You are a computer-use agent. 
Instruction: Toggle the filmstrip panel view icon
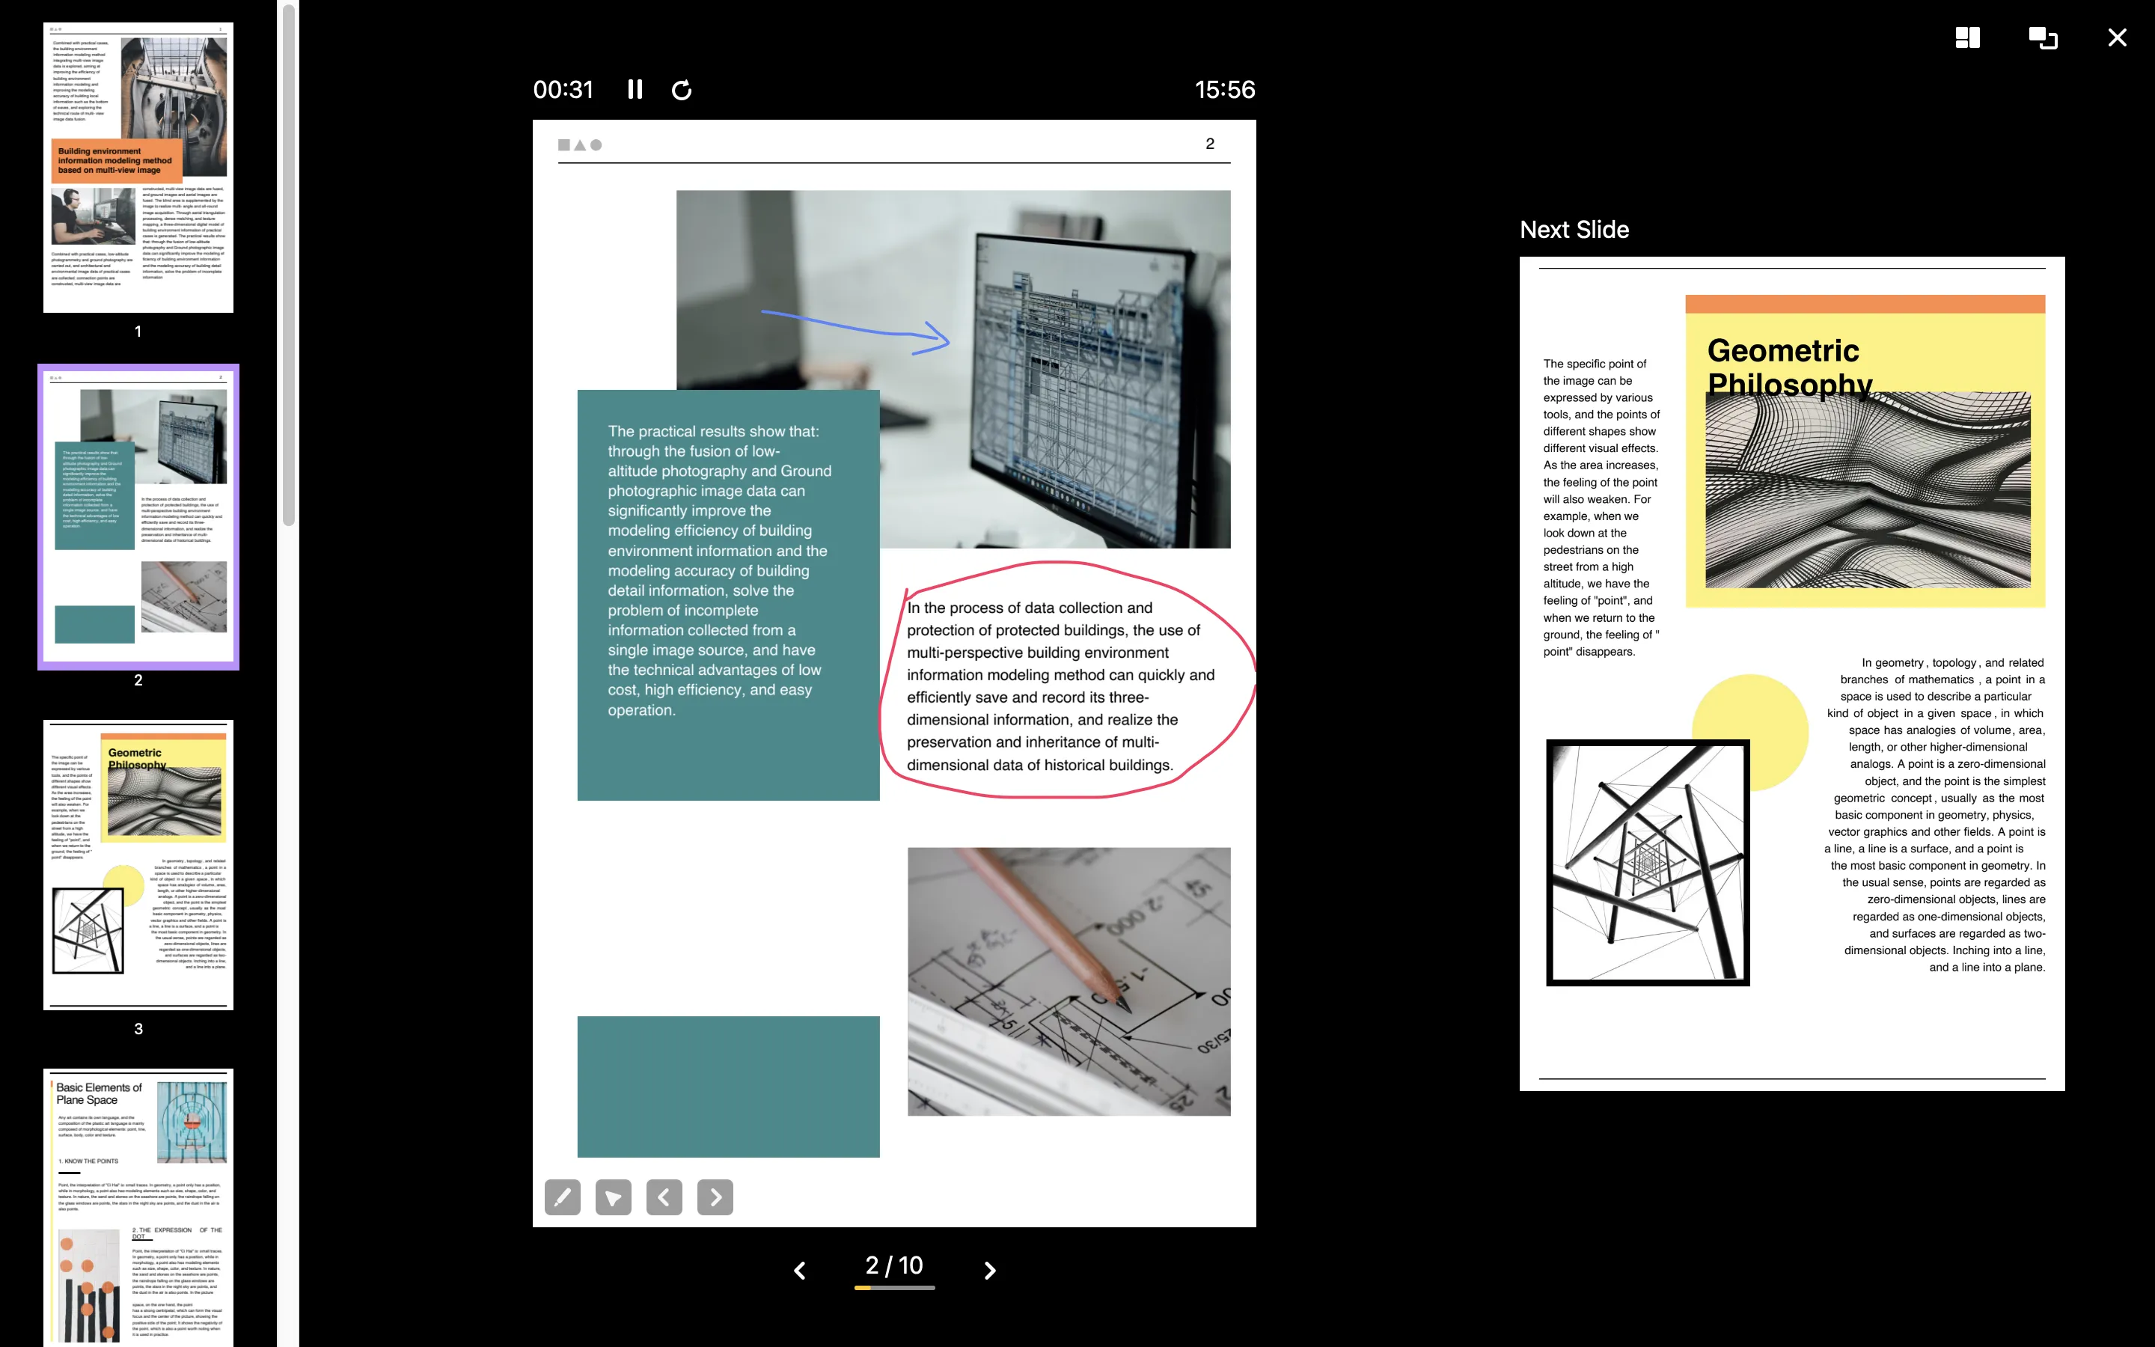[1967, 37]
